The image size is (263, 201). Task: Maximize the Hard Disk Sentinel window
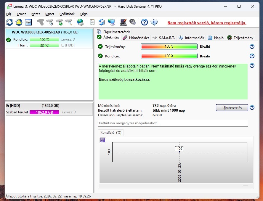pyautogui.click(x=239, y=7)
